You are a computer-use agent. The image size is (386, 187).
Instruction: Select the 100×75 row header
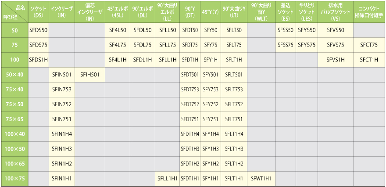(14, 178)
